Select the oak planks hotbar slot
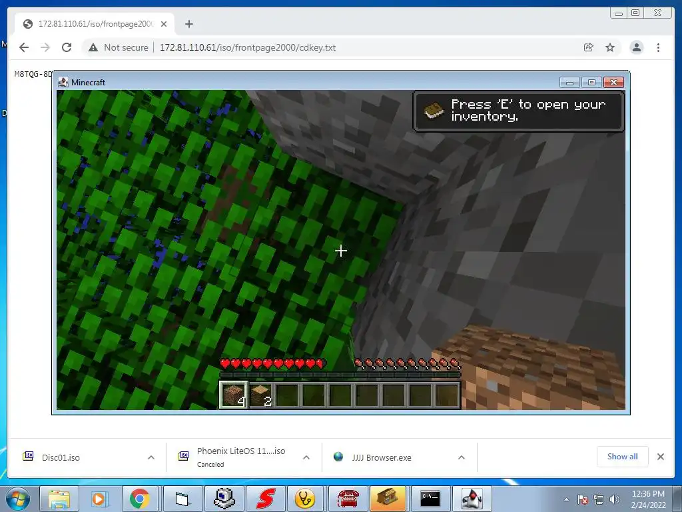 coord(261,395)
